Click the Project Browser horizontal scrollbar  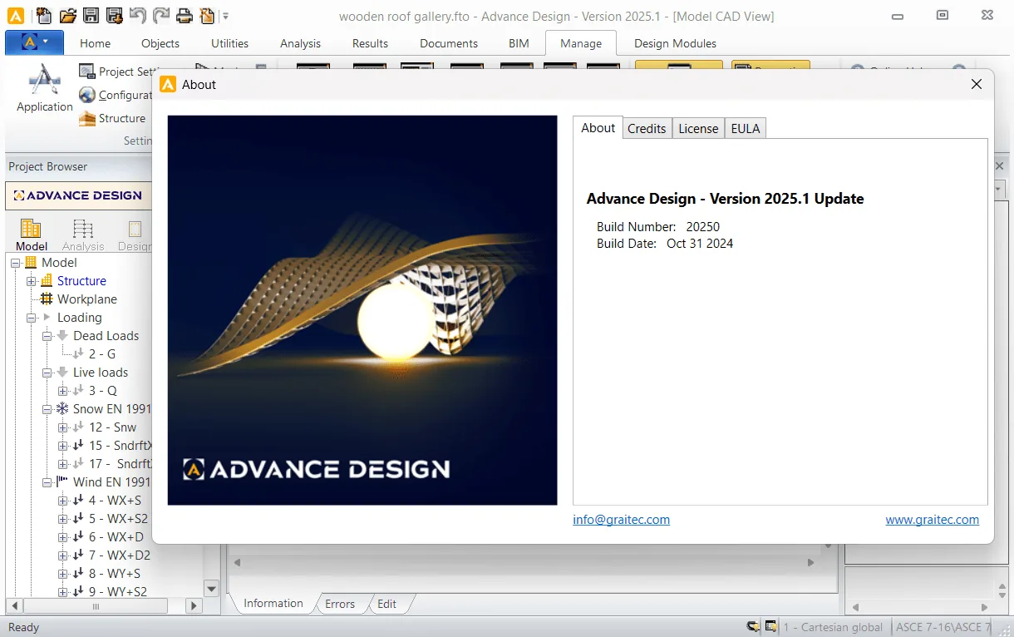coord(104,607)
